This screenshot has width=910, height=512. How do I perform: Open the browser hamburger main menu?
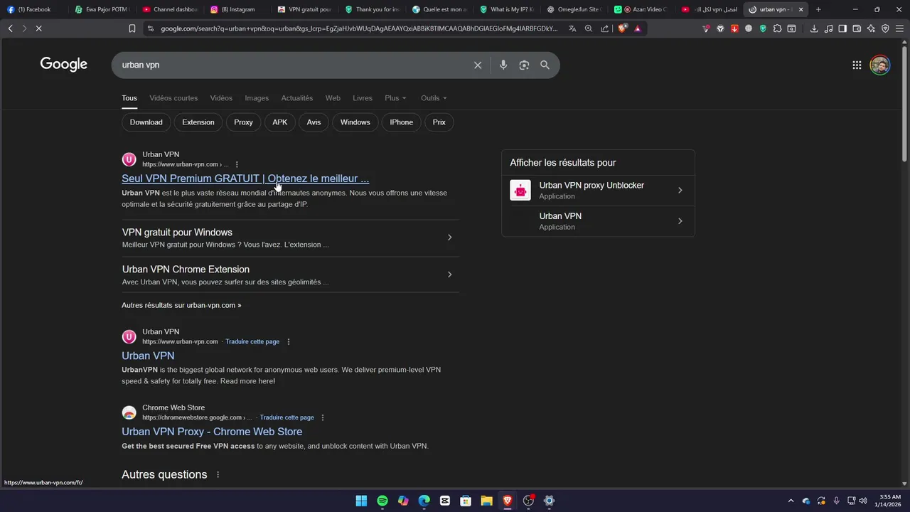click(899, 28)
